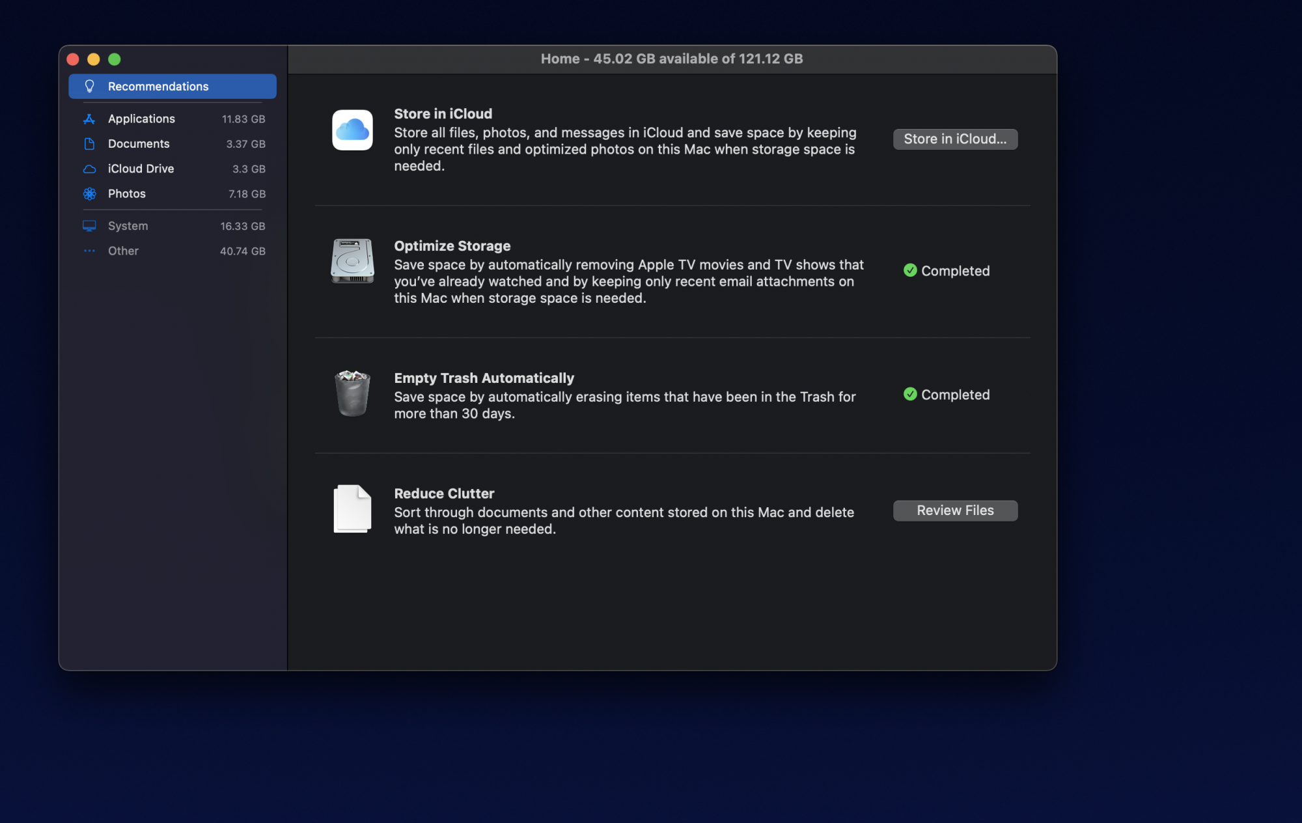The width and height of the screenshot is (1302, 823).
Task: Click the Applications App Store icon
Action: 90,119
